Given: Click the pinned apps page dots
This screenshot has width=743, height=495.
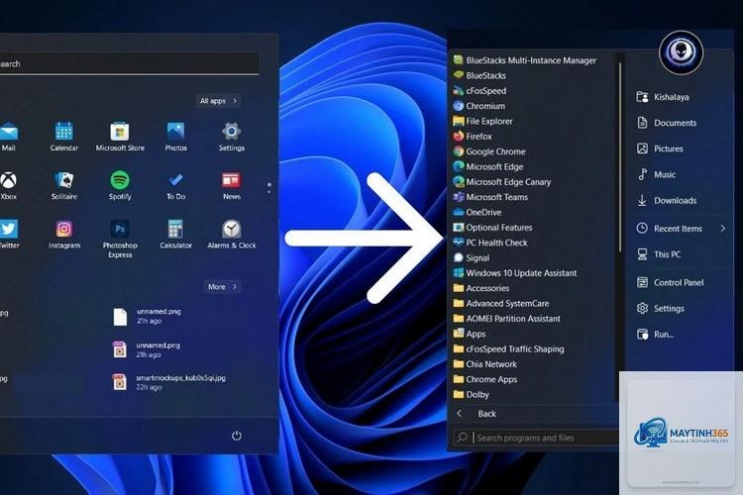Looking at the screenshot, I should [269, 187].
